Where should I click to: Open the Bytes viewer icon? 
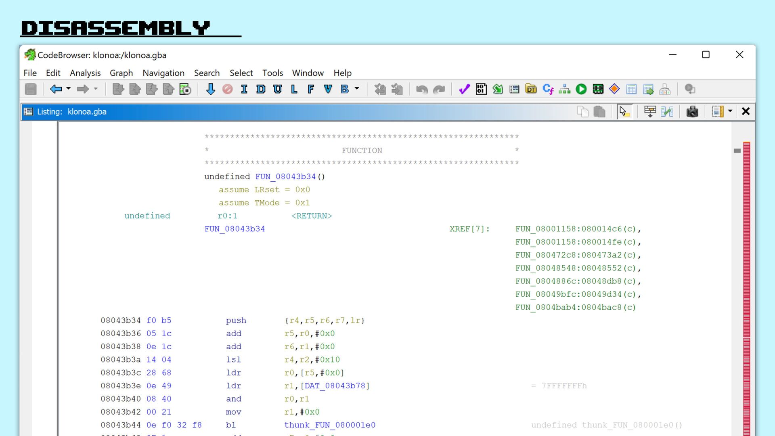481,89
